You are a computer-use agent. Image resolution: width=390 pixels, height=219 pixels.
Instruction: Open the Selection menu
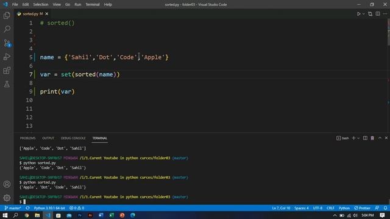(41, 4)
